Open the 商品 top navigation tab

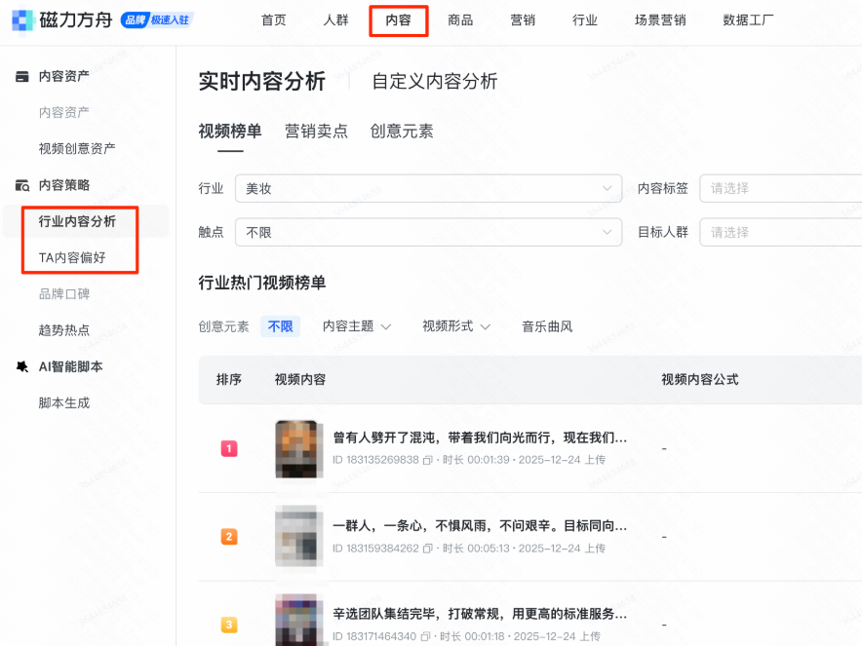tap(460, 20)
